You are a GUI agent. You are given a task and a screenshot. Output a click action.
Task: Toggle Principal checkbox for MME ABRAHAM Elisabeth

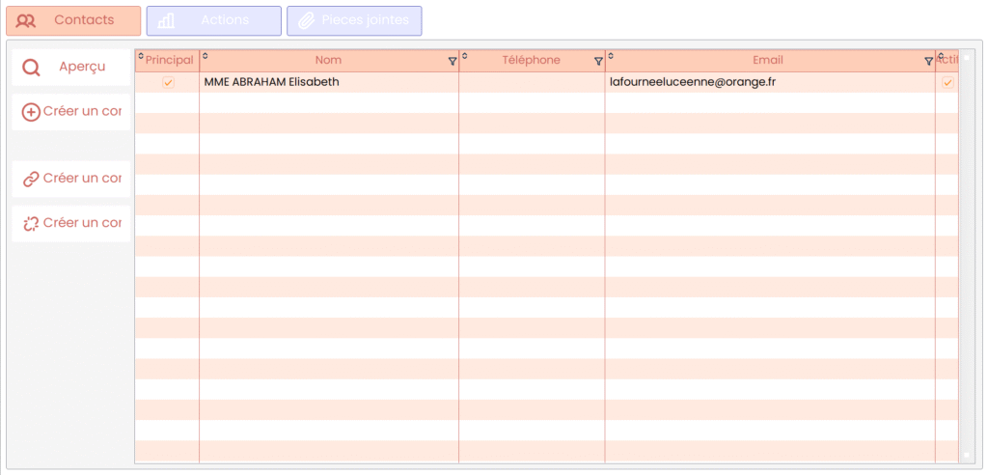coord(168,83)
